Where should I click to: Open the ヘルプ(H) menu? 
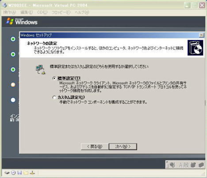point(82,12)
